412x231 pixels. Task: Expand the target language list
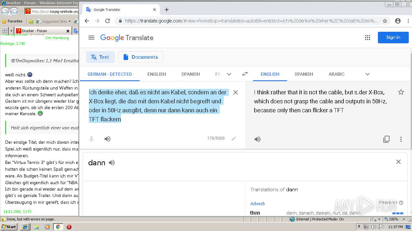(368, 74)
